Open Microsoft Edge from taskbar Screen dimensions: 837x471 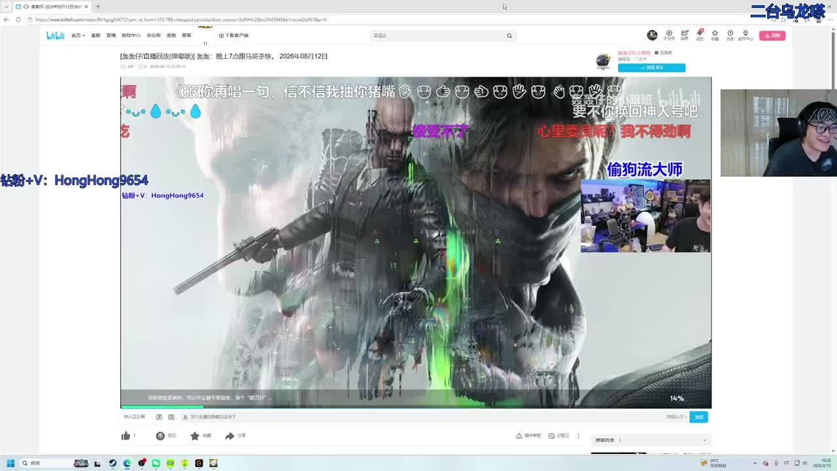point(127,463)
